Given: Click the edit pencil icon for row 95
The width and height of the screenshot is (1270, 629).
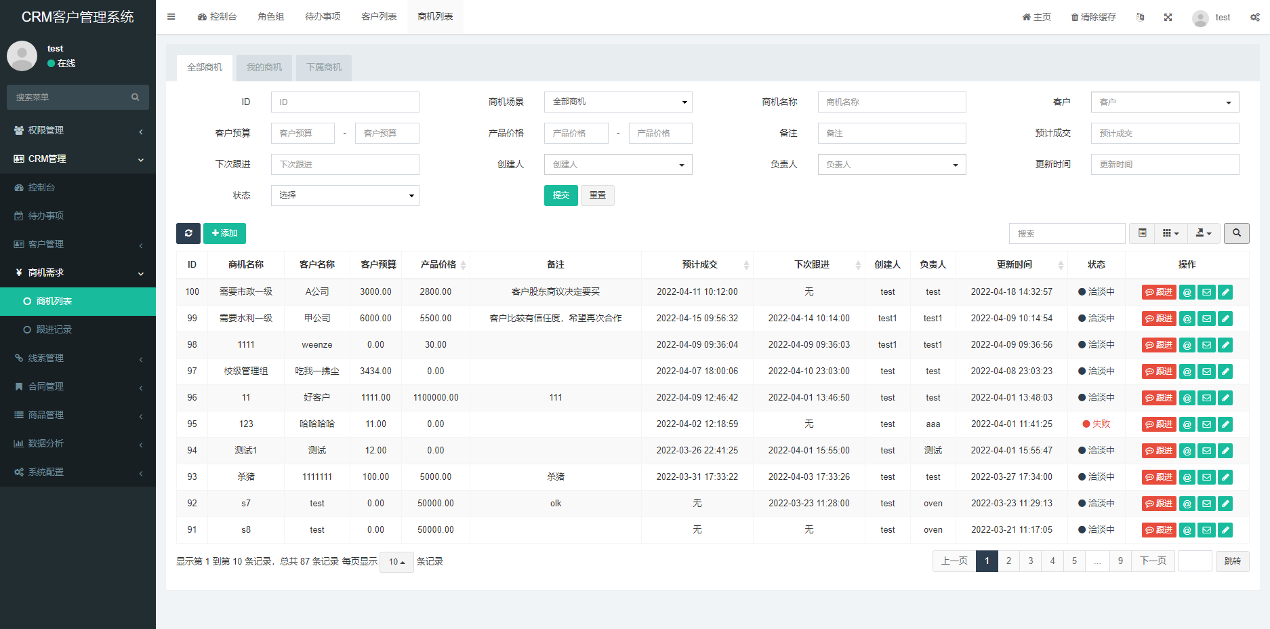Looking at the screenshot, I should coord(1225,424).
